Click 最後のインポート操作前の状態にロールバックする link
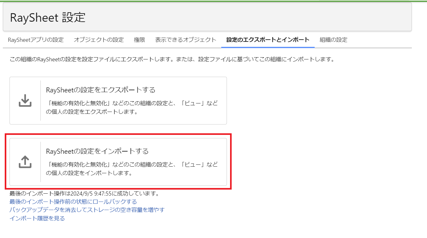The height and width of the screenshot is (238, 427). pyautogui.click(x=73, y=202)
